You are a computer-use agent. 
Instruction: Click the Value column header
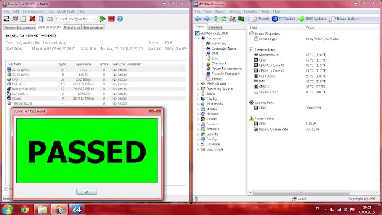pyautogui.click(x=342, y=27)
